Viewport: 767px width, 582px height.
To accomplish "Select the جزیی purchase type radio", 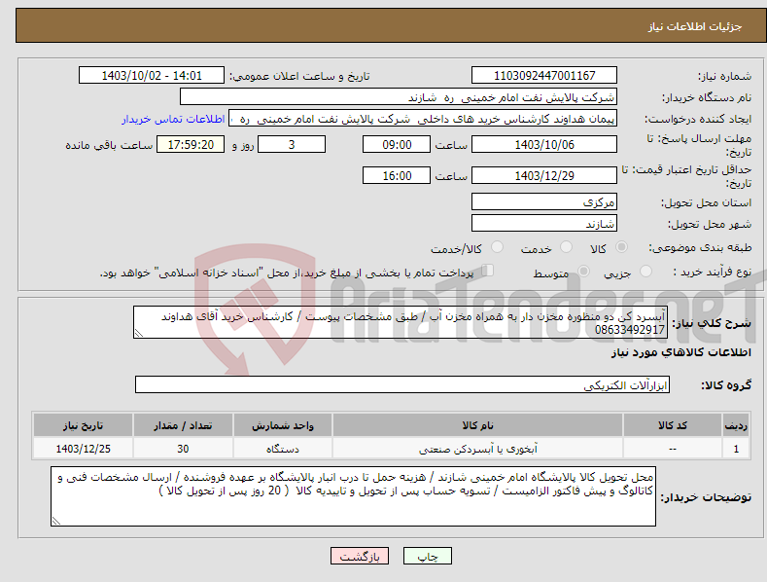I will (x=645, y=271).
